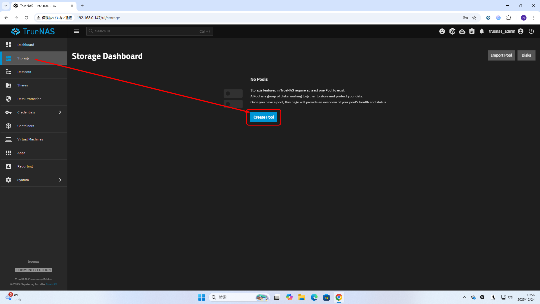Open the browser tab search dropdown arrow

(6, 6)
